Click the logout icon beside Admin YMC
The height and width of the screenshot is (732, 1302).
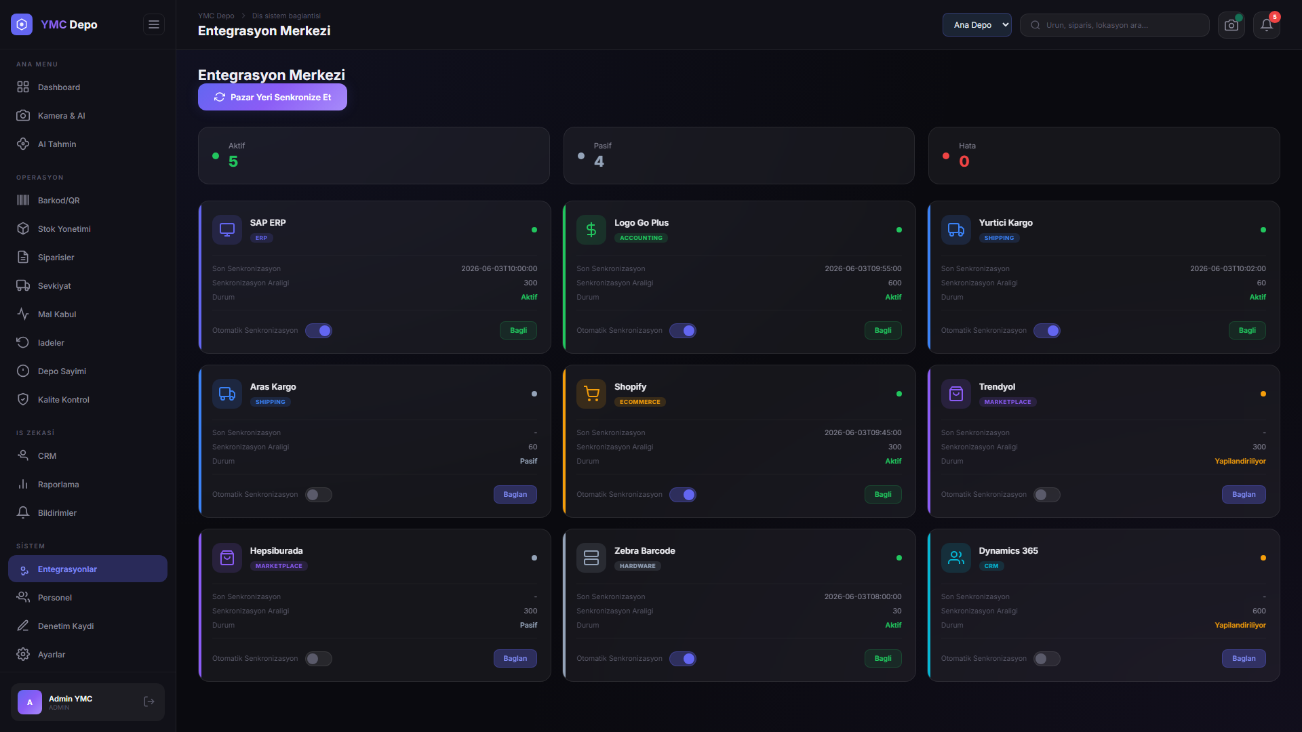click(149, 701)
